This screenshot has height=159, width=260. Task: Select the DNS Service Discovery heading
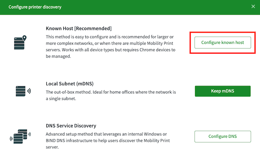click(x=71, y=126)
